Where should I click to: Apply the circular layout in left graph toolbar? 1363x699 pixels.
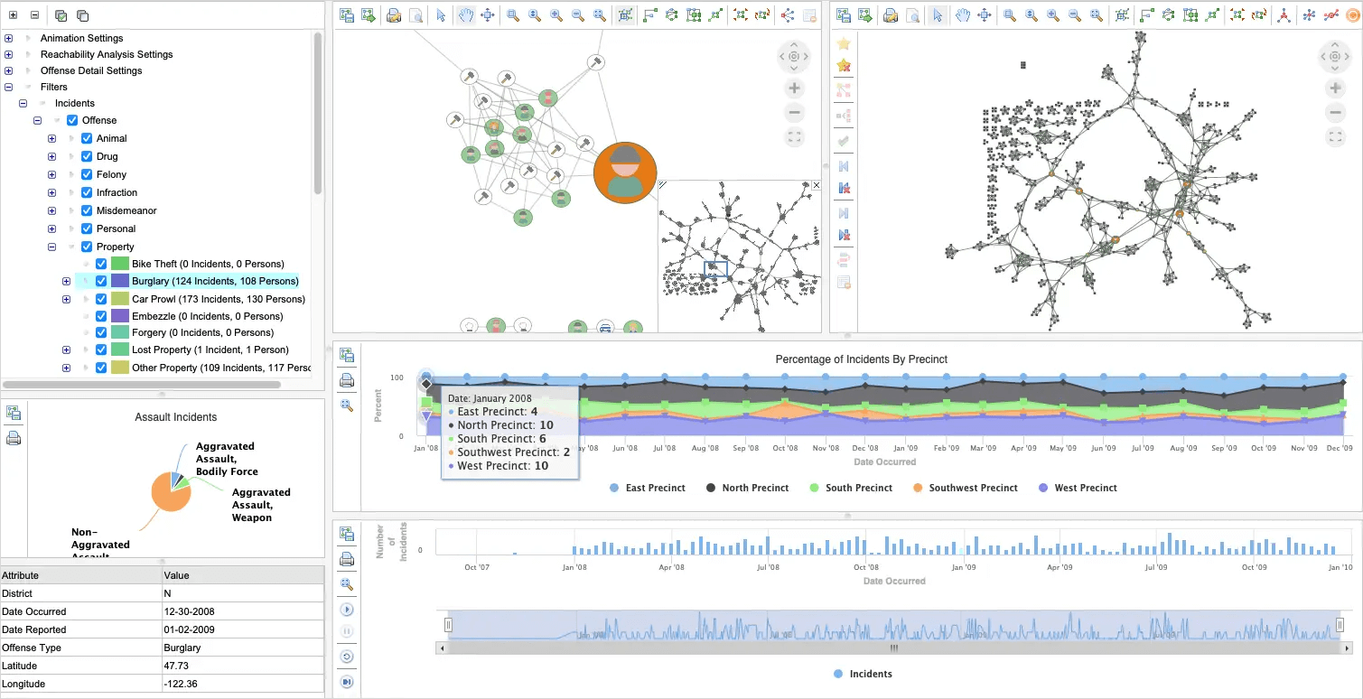[x=672, y=15]
